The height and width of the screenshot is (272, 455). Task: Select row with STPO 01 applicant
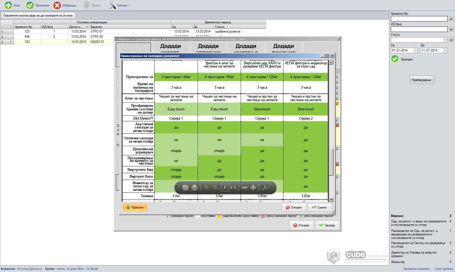click(x=133, y=31)
